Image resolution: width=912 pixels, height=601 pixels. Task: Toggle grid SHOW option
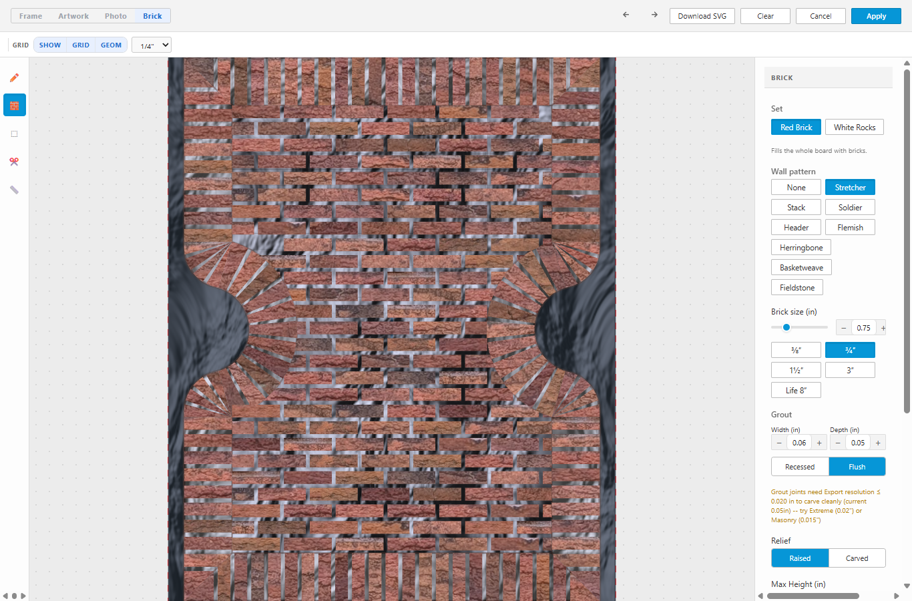pos(50,45)
